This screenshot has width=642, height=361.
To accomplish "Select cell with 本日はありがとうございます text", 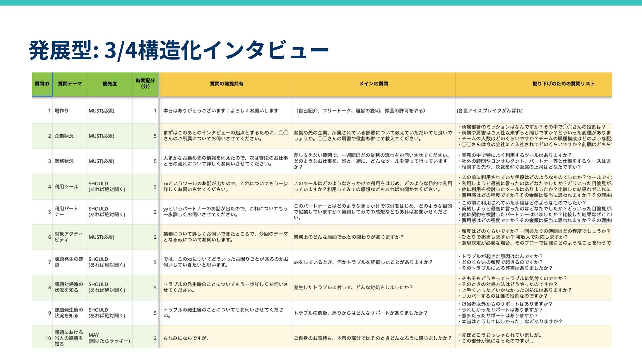I will click(x=221, y=111).
